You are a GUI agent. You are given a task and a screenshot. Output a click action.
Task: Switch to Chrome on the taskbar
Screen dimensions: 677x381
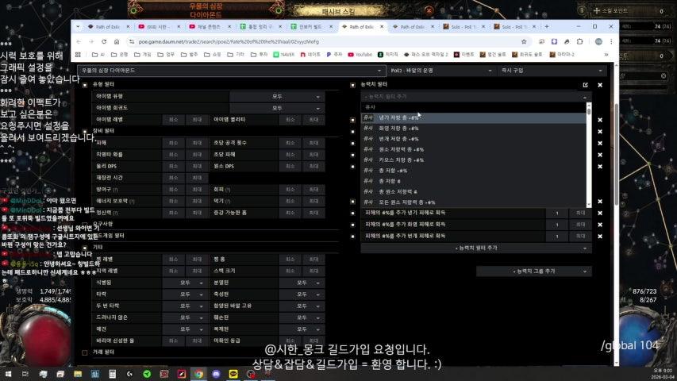(x=198, y=374)
